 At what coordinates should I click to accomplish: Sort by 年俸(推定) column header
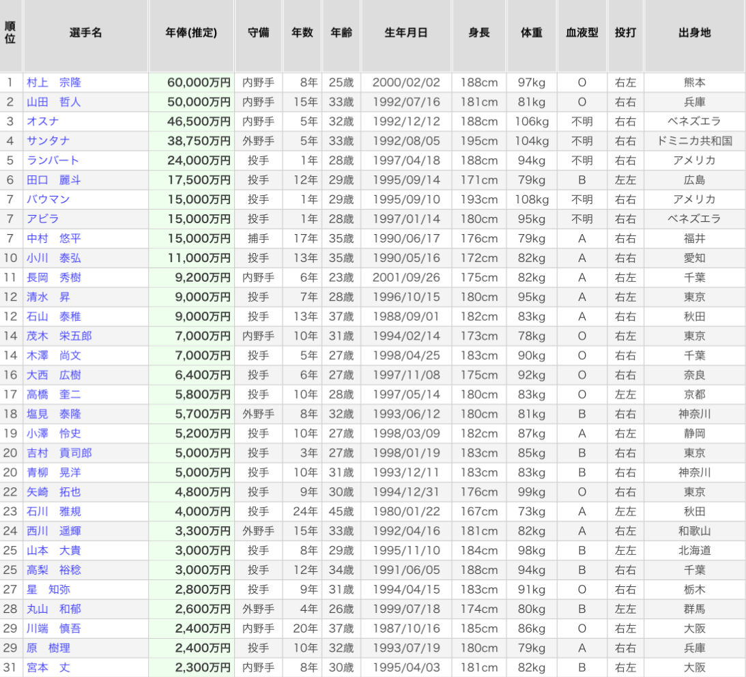(191, 33)
